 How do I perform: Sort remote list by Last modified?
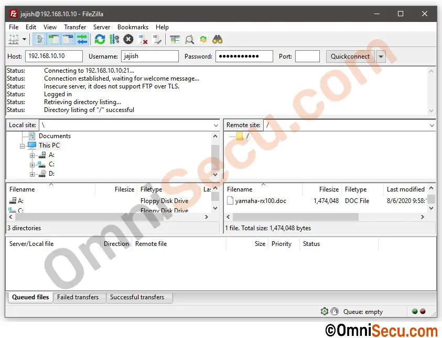tap(405, 189)
